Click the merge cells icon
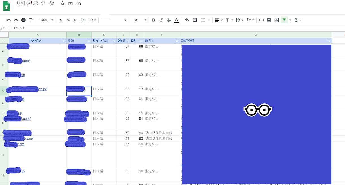Image resolution: width=345 pixels, height=185 pixels. pyautogui.click(x=203, y=20)
